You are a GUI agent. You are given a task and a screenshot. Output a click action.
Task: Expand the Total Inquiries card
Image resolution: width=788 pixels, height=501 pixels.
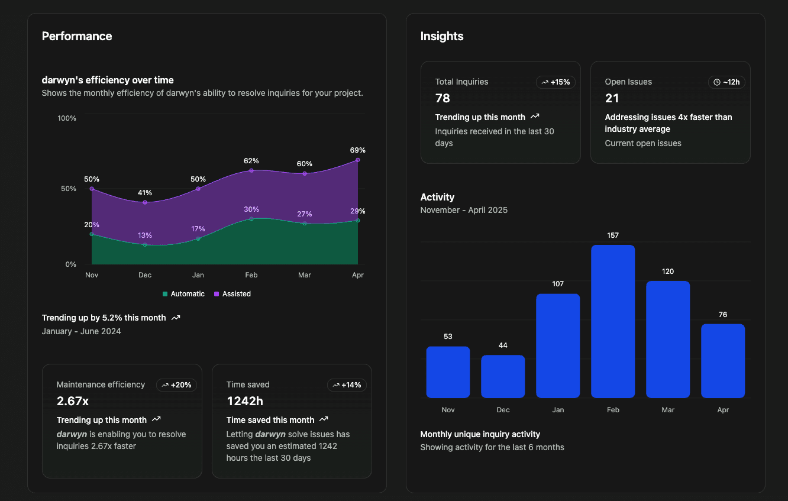500,112
